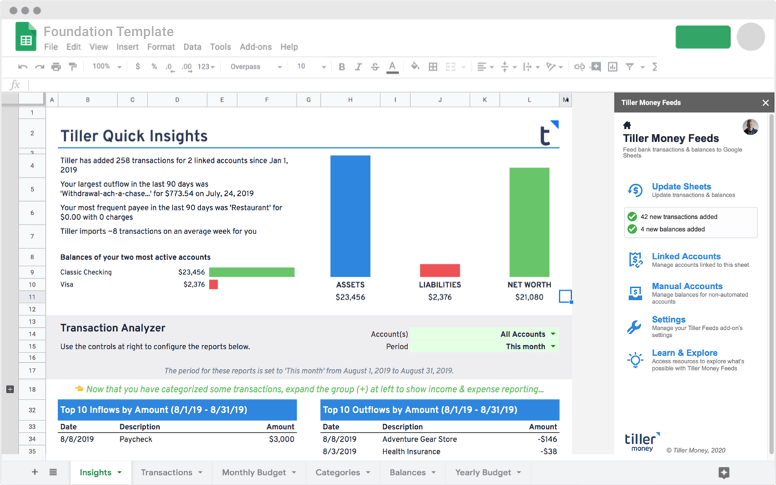
Task: Click the Learn & Explore lightbulb icon
Action: 635,360
